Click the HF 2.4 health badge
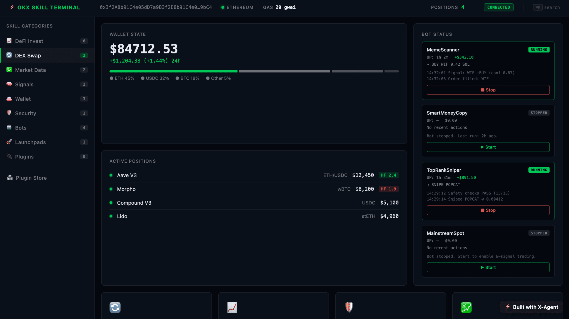 (389, 175)
